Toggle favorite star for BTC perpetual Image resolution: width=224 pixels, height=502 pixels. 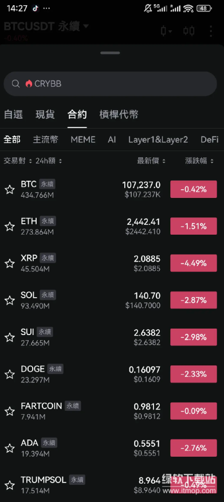point(10,189)
